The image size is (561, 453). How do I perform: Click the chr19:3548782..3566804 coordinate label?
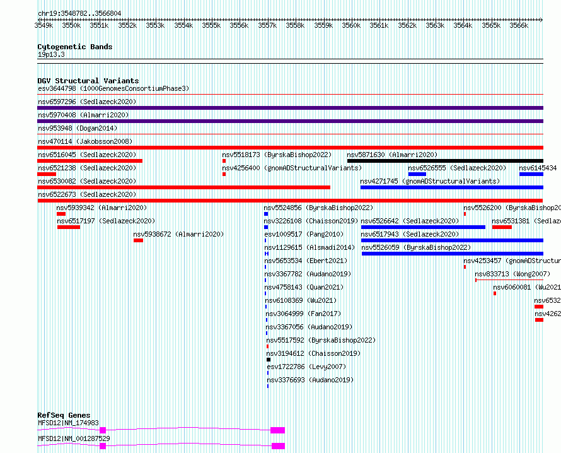click(x=79, y=13)
